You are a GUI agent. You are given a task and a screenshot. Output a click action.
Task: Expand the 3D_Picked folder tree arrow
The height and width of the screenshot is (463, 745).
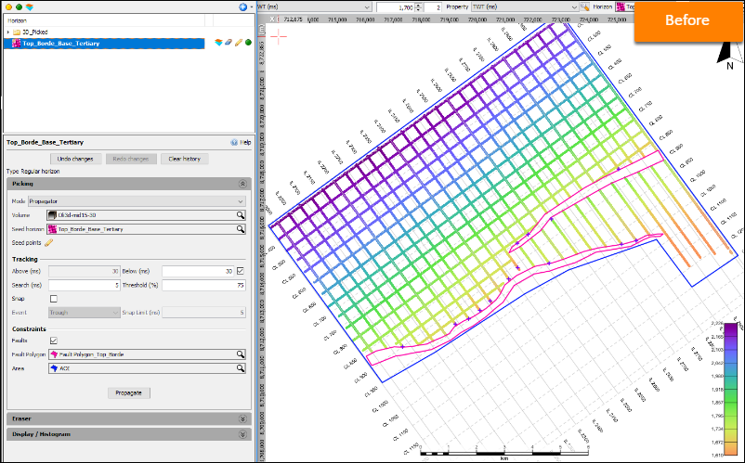point(8,32)
